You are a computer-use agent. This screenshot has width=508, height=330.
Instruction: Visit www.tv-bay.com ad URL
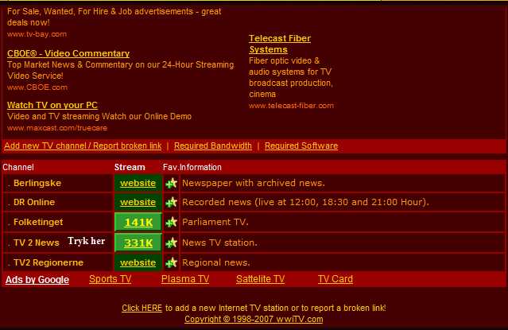click(37, 34)
